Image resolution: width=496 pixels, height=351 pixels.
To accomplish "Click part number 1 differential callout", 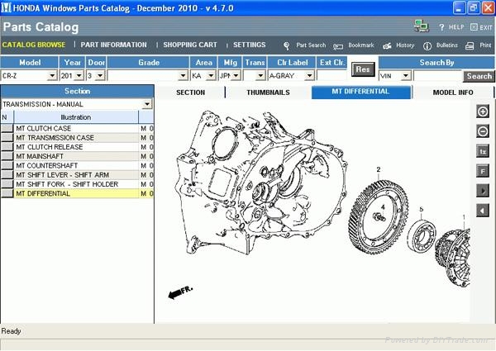I will coord(464,217).
